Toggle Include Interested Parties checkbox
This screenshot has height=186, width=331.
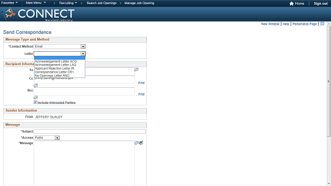click(36, 102)
